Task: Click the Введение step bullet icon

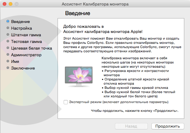Action: [8, 21]
